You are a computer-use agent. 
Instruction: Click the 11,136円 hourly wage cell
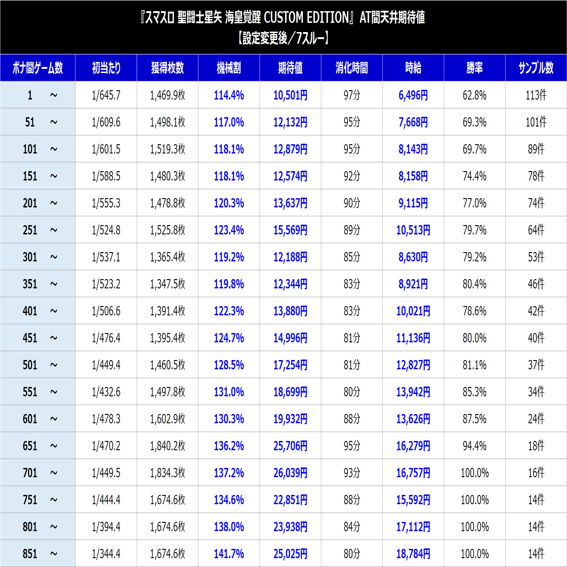point(413,338)
